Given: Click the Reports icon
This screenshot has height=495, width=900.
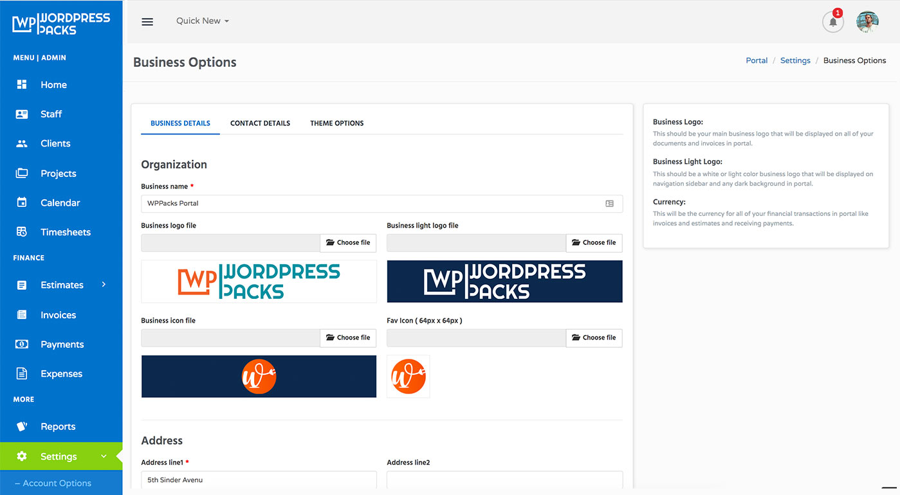Looking at the screenshot, I should (21, 426).
